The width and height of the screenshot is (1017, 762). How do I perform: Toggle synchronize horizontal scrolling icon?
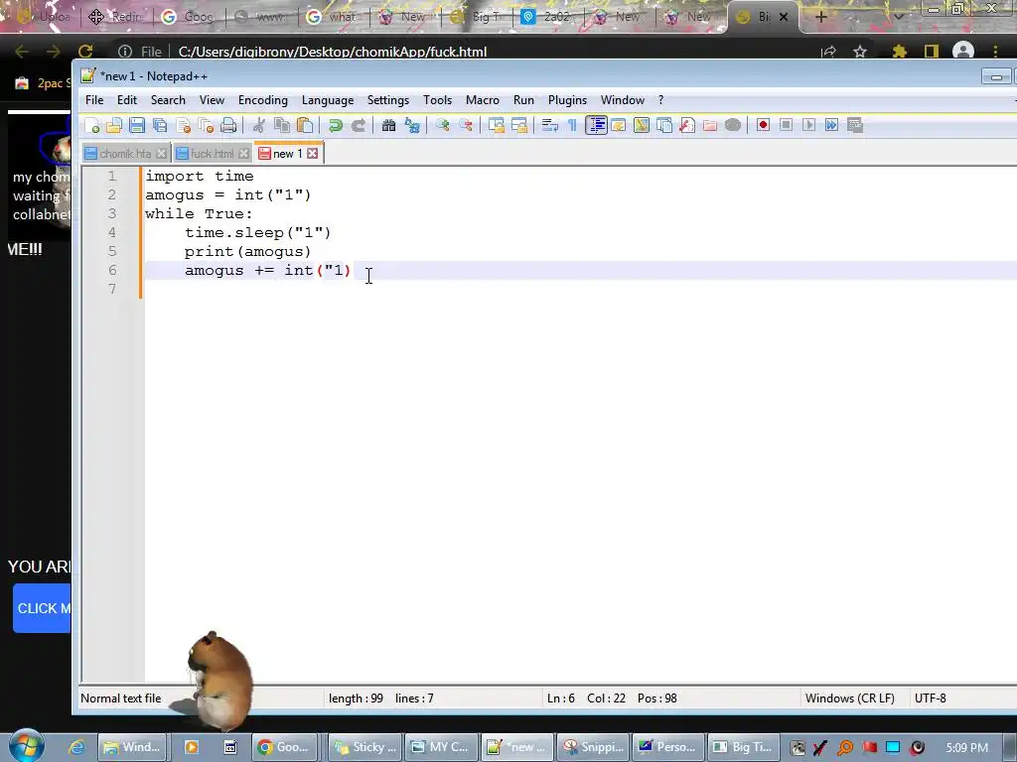pos(518,125)
